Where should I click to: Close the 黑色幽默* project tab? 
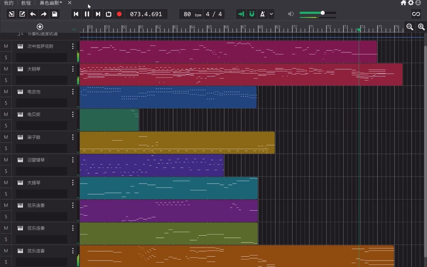point(70,3)
